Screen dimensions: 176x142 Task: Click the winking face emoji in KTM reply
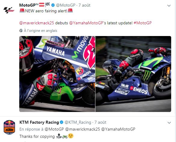(71, 136)
